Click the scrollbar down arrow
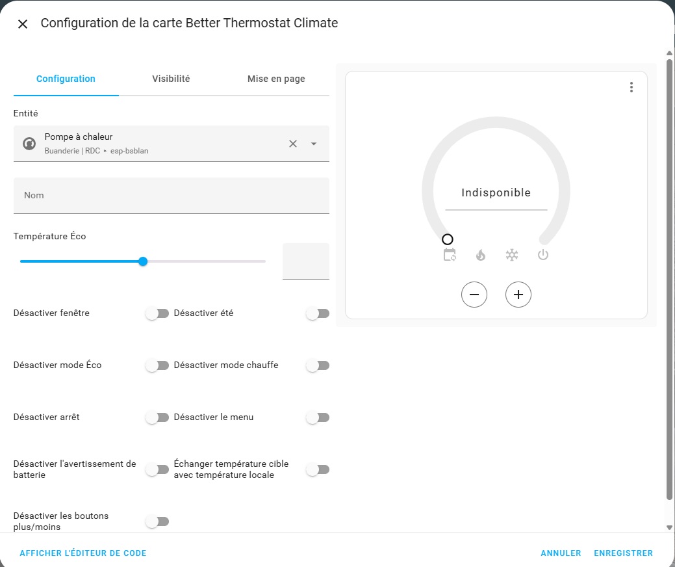Screen dimensions: 675x567 pyautogui.click(x=669, y=527)
